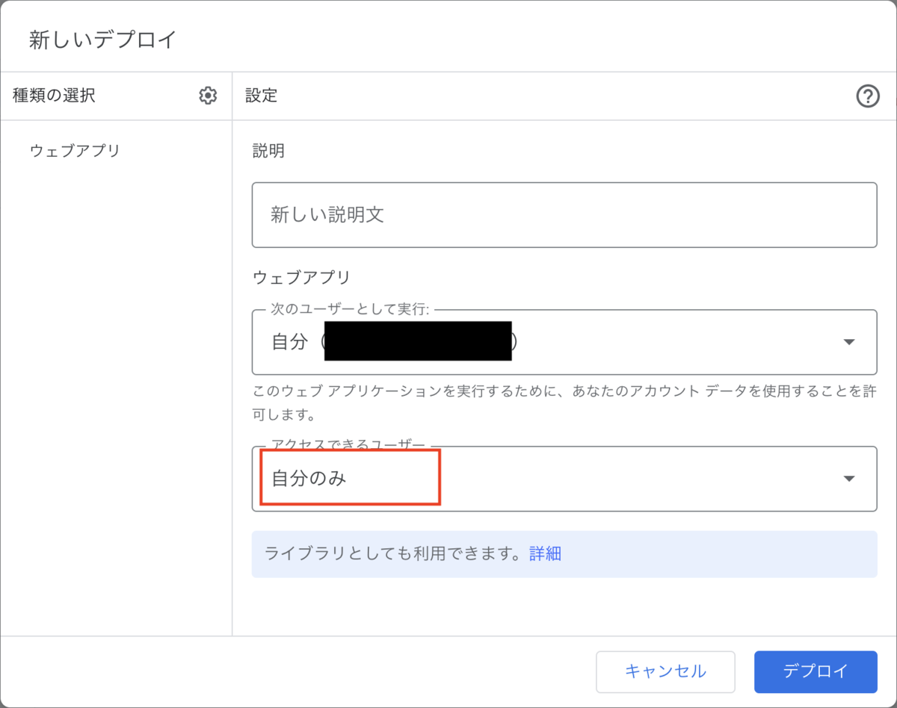Click the account data permission notice paragraph
897x708 pixels.
[564, 402]
